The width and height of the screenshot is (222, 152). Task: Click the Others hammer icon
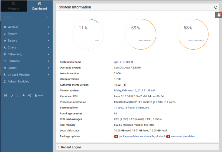5,47
